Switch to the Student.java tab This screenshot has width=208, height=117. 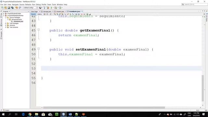click(60, 12)
